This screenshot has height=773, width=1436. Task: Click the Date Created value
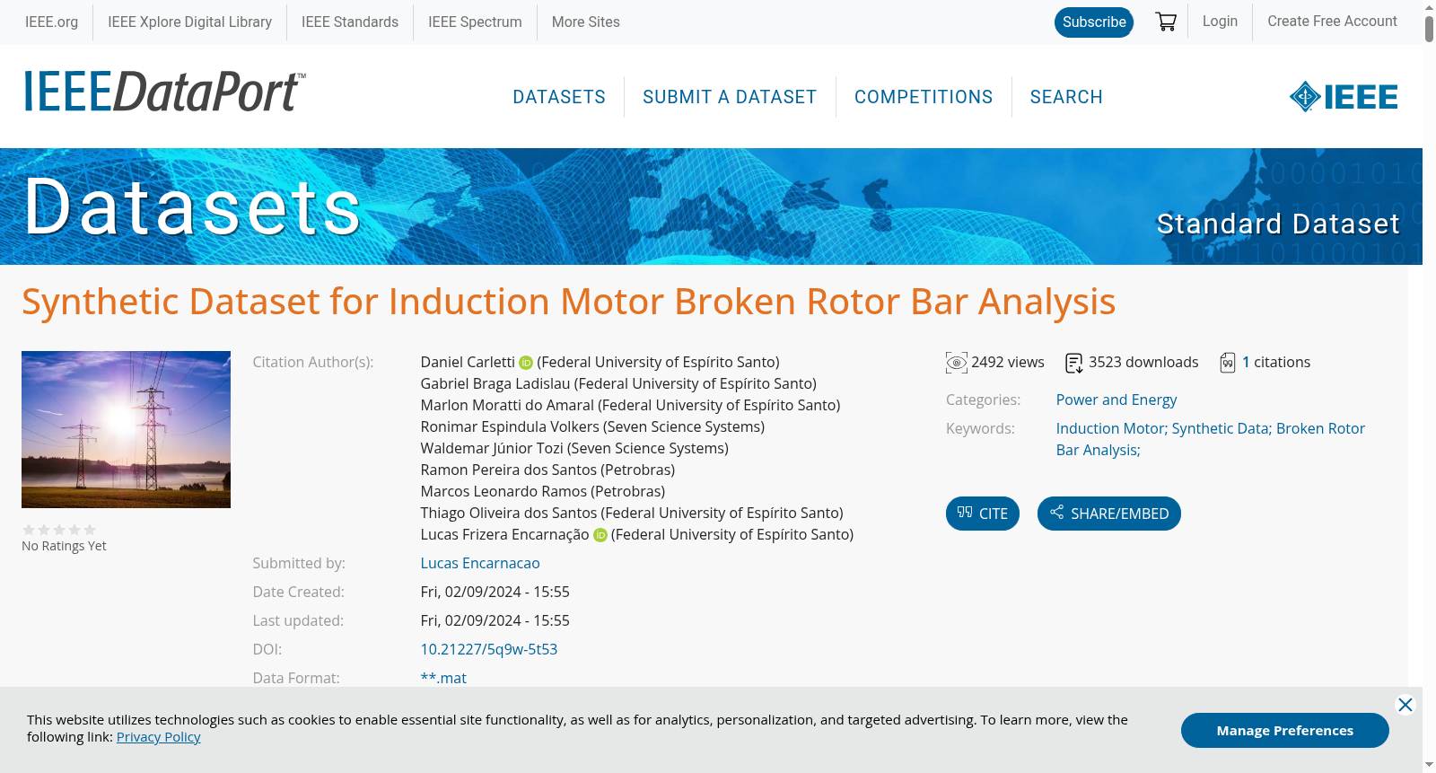[495, 592]
